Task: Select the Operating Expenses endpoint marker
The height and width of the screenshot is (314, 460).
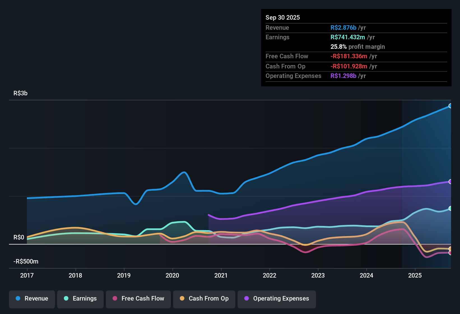Action: click(450, 182)
